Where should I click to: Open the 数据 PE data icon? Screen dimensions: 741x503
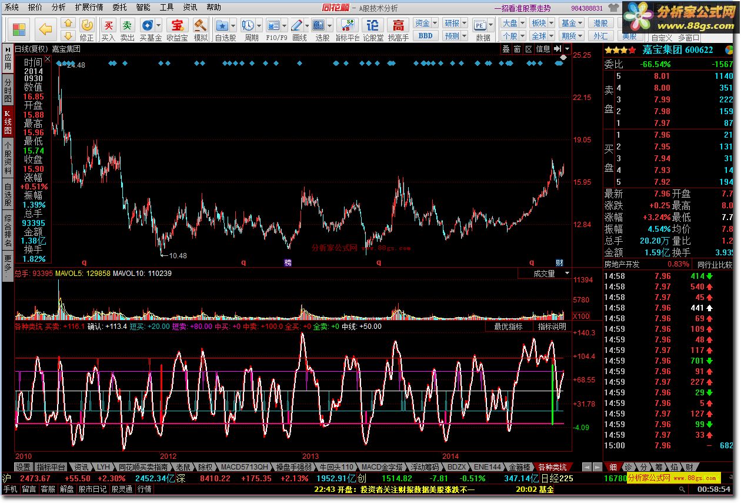click(x=480, y=25)
